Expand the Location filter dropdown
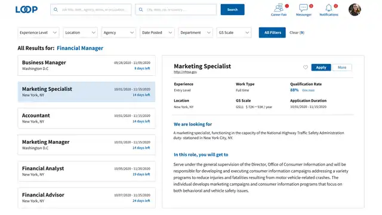Screen dimensions: 382x215 point(80,32)
